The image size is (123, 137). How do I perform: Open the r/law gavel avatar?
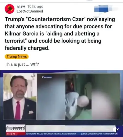[x=10, y=9]
